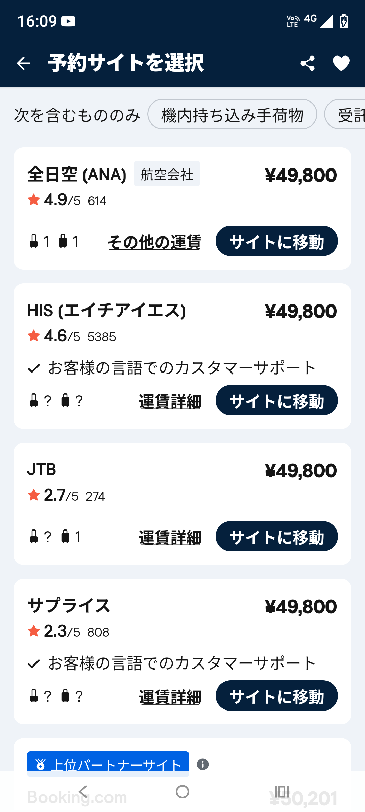This screenshot has width=365, height=812.
Task: Expand 運賃詳細 for JTB
Action: point(170,537)
